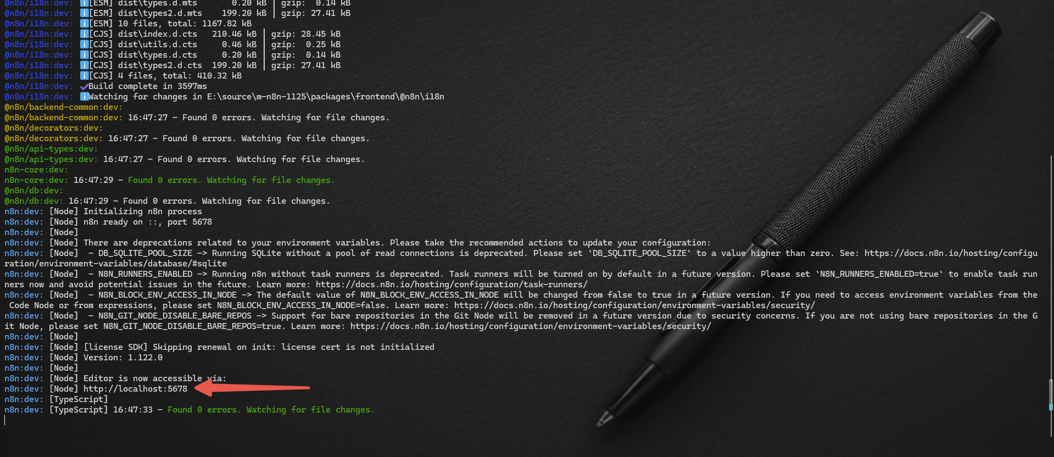1054x457 pixels.
Task: Click the info icon before Watching for changes
Action: pos(84,97)
